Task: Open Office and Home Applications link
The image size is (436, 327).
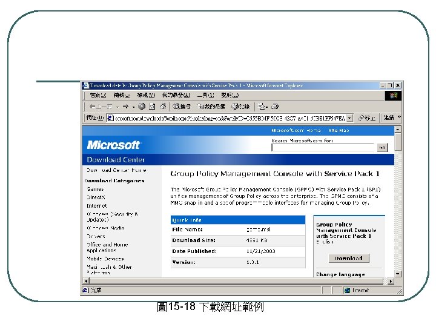Action: pyautogui.click(x=107, y=248)
